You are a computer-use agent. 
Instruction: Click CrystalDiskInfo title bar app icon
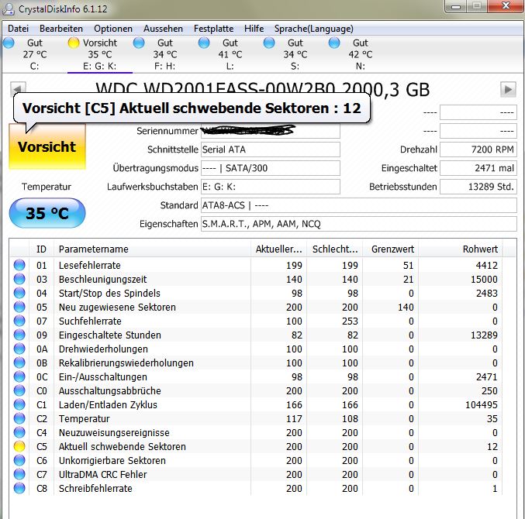click(9, 9)
